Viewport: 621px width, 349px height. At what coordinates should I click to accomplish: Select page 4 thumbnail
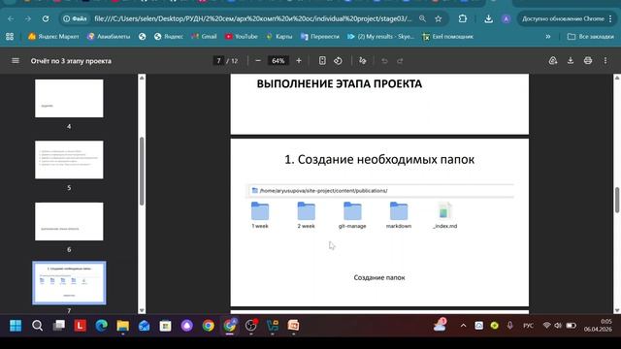point(69,98)
